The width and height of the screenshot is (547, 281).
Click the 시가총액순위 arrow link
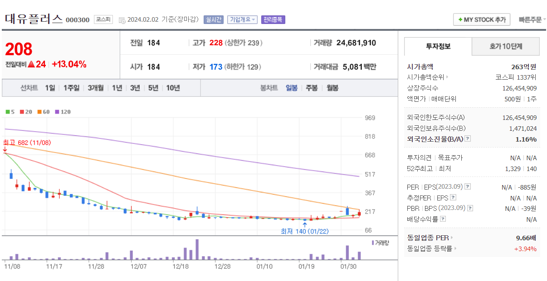click(428, 77)
